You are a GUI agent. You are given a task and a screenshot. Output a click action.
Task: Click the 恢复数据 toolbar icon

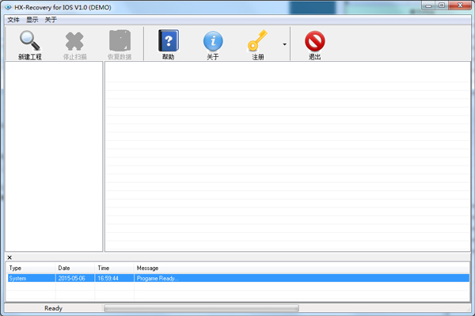[x=120, y=40]
